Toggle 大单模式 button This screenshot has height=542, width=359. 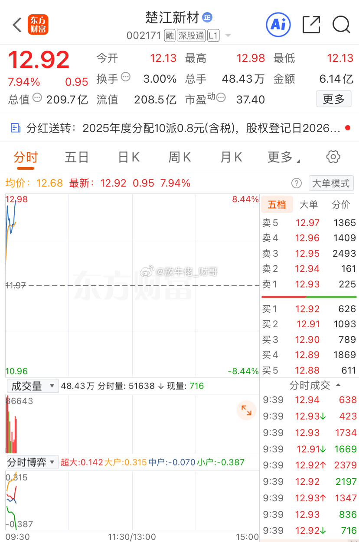coord(331,183)
